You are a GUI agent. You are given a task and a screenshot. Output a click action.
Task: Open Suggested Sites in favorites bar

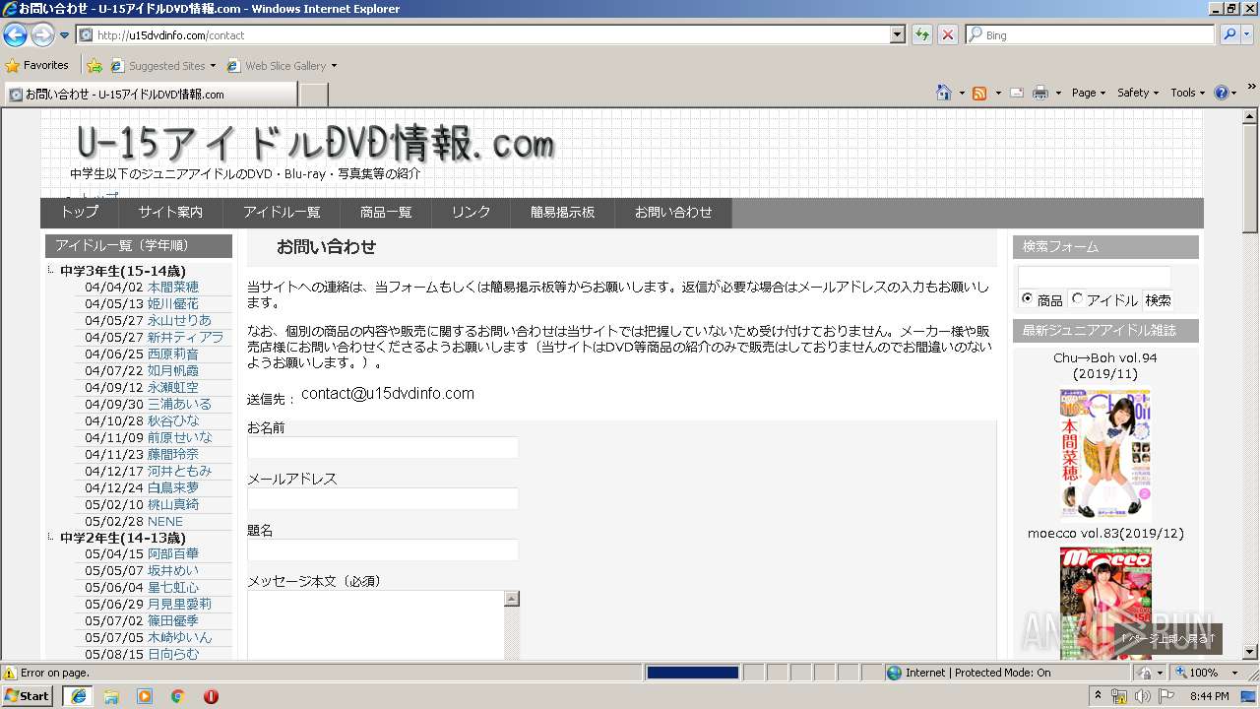click(162, 66)
